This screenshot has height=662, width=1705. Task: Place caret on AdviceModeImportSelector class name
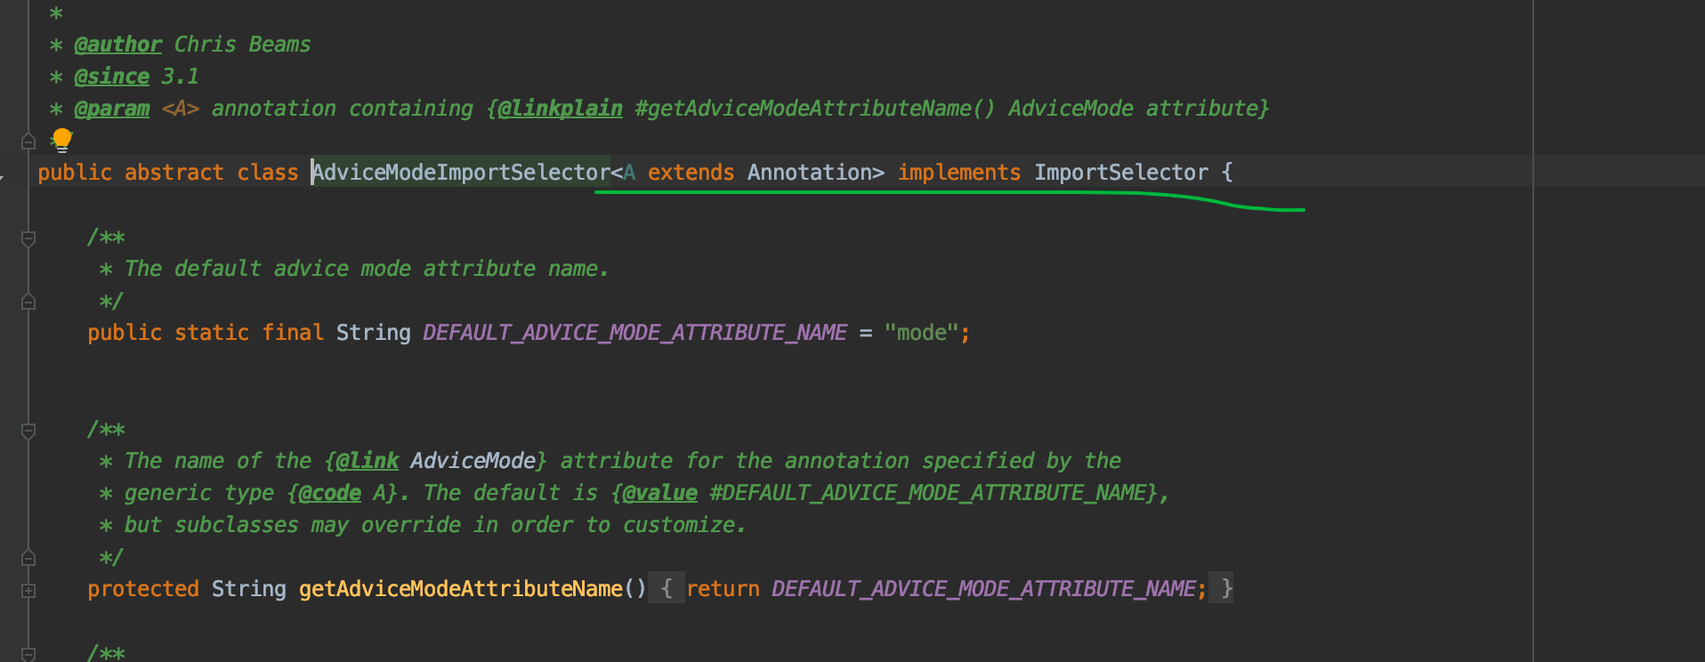(x=461, y=173)
